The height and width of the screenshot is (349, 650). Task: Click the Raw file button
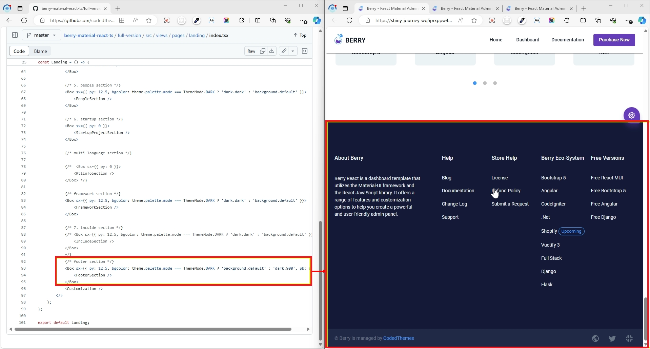pos(251,51)
